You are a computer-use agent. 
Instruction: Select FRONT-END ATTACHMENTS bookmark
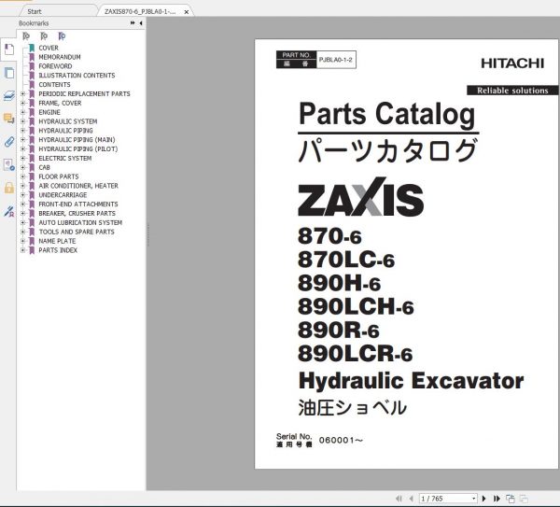point(78,204)
